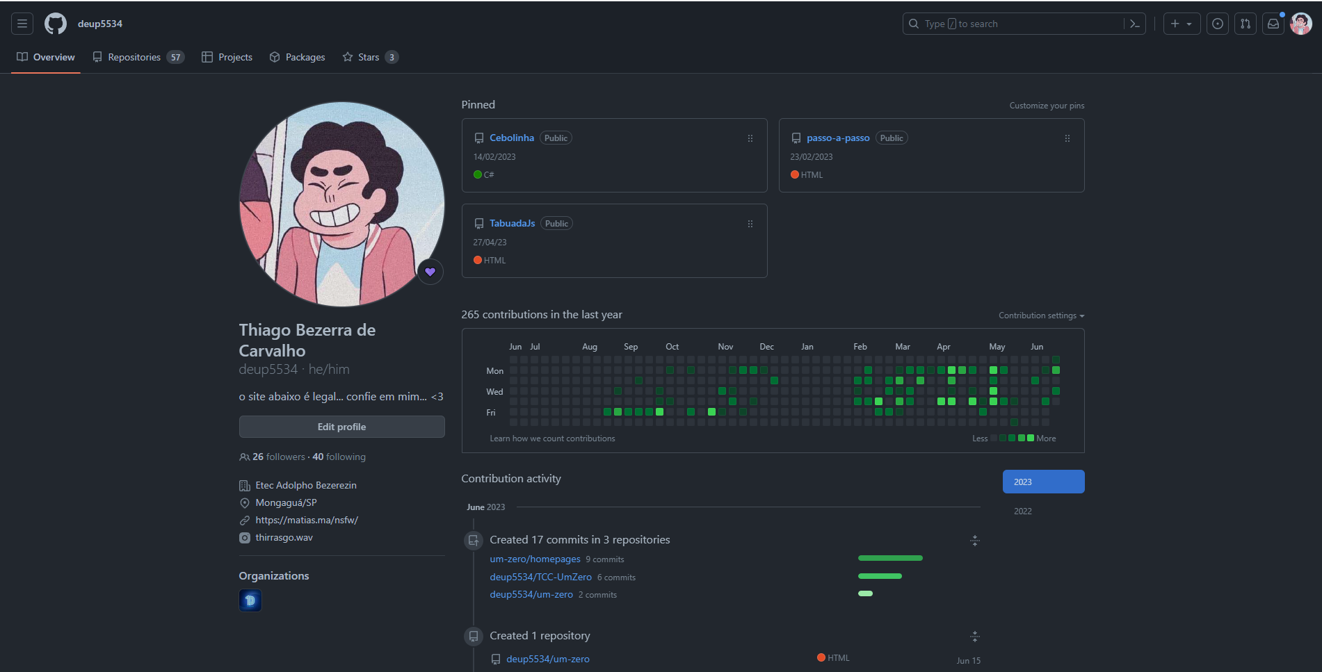1322x672 pixels.
Task: Click the Mongaguá/SP location text
Action: (286, 502)
